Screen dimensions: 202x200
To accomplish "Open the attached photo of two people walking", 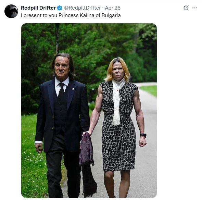I will click(x=89, y=111).
